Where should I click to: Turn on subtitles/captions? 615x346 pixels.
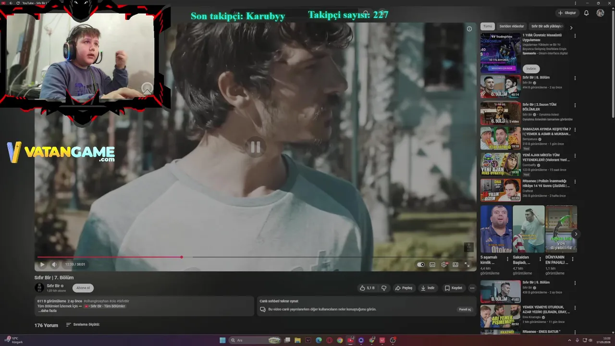coord(432,264)
